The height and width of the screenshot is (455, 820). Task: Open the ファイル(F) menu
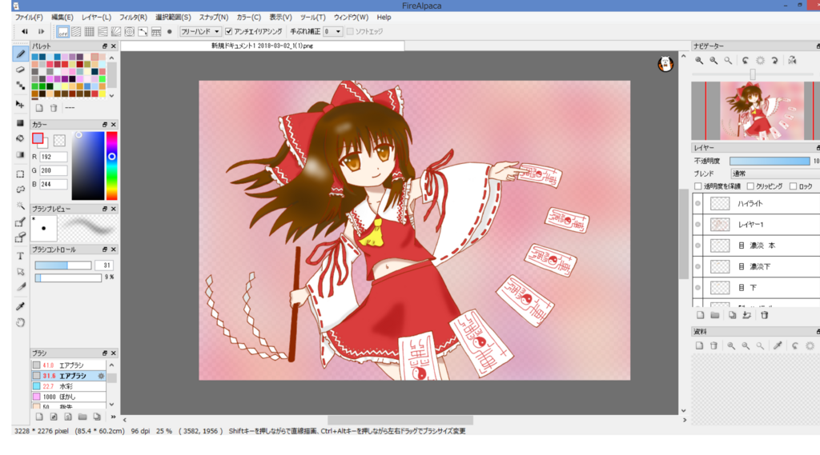[x=29, y=18]
